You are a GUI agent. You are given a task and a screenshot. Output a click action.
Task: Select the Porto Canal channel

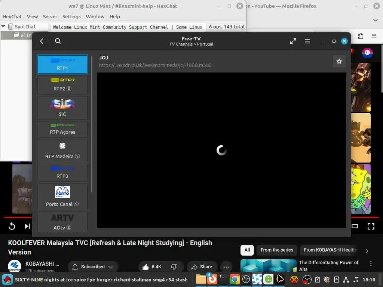62,197
